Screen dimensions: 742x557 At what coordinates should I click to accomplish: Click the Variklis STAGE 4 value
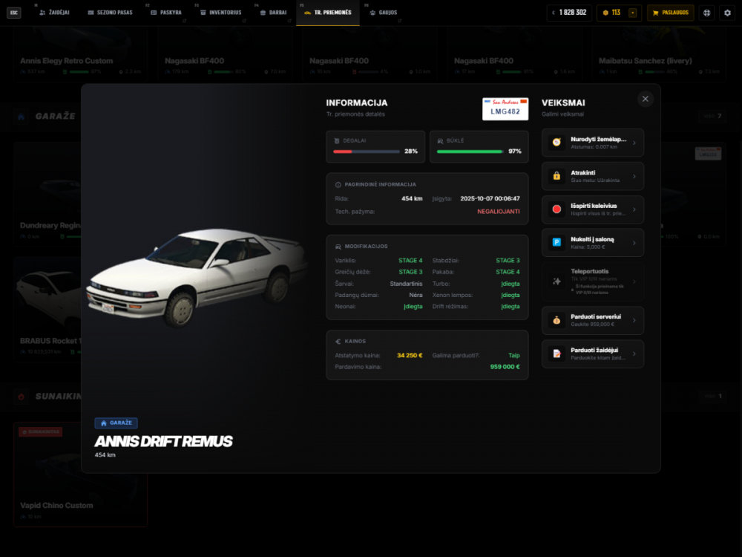[x=410, y=261]
